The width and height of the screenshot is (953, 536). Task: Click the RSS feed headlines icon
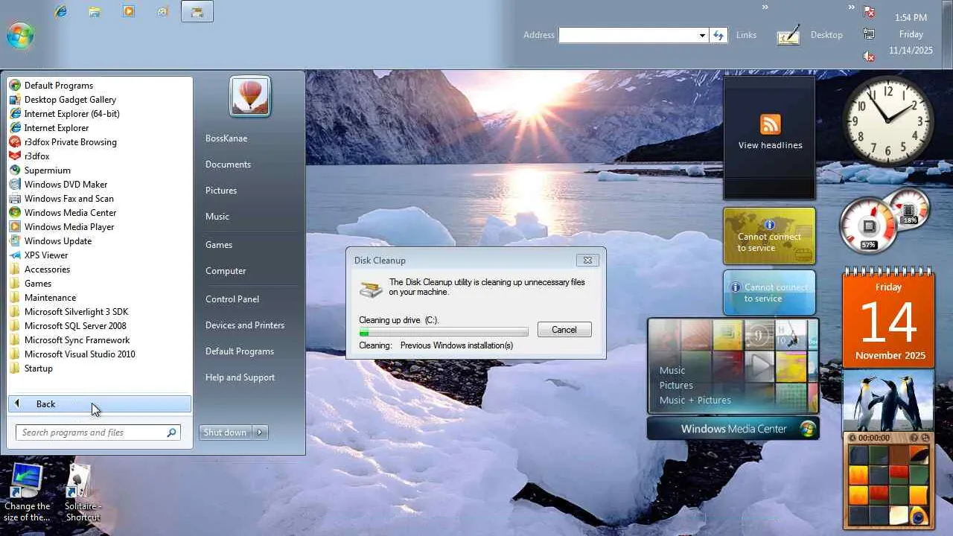pos(770,124)
